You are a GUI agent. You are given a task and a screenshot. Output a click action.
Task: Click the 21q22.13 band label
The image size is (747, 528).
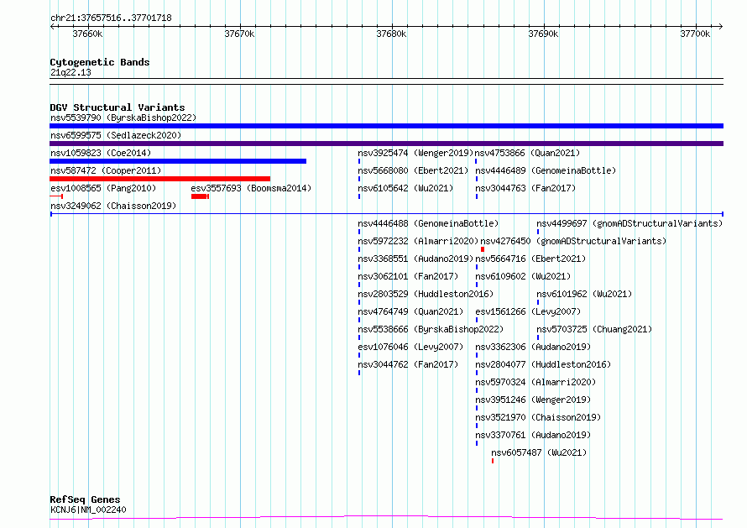point(71,72)
